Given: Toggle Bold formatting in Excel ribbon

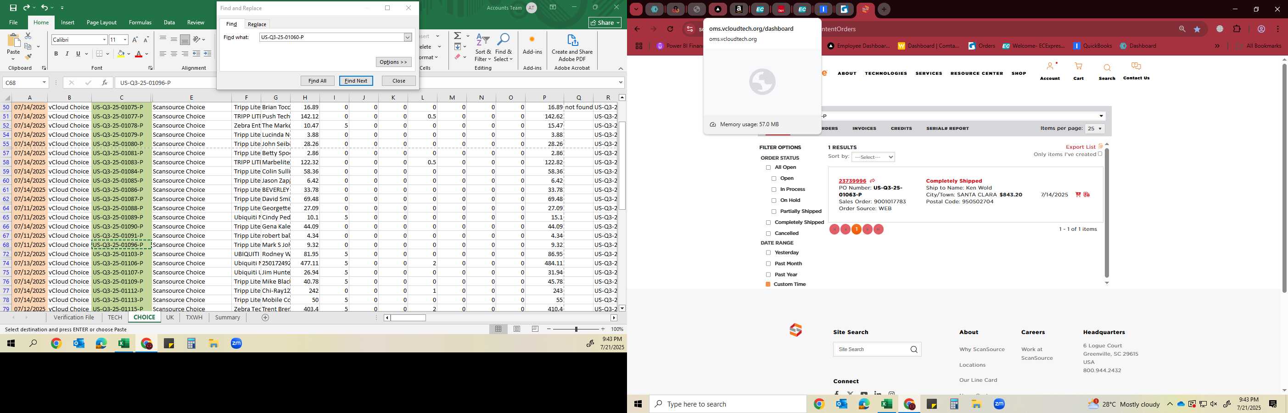Looking at the screenshot, I should 56,54.
